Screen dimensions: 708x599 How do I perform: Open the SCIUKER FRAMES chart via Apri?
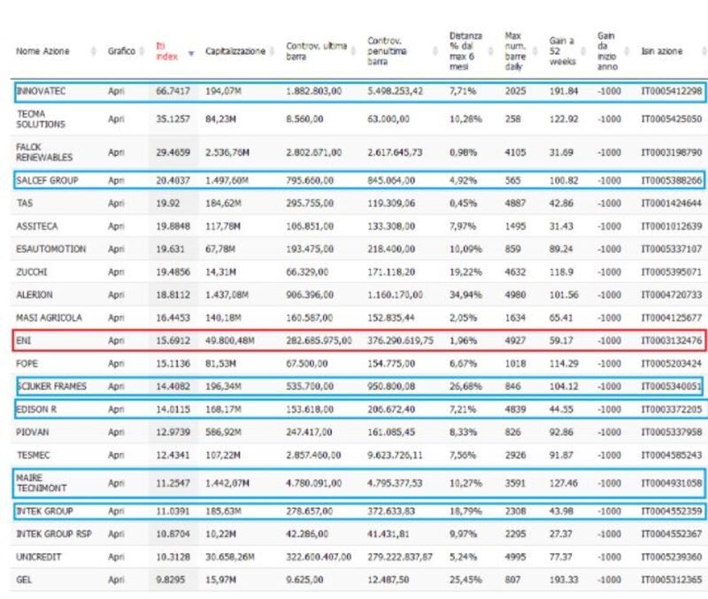point(116,387)
